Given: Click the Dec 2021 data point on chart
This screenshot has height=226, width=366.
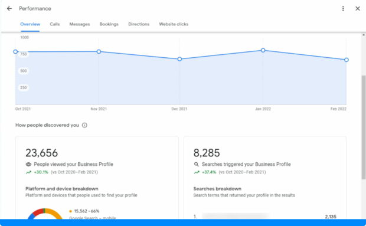Looking at the screenshot, I should point(179,59).
